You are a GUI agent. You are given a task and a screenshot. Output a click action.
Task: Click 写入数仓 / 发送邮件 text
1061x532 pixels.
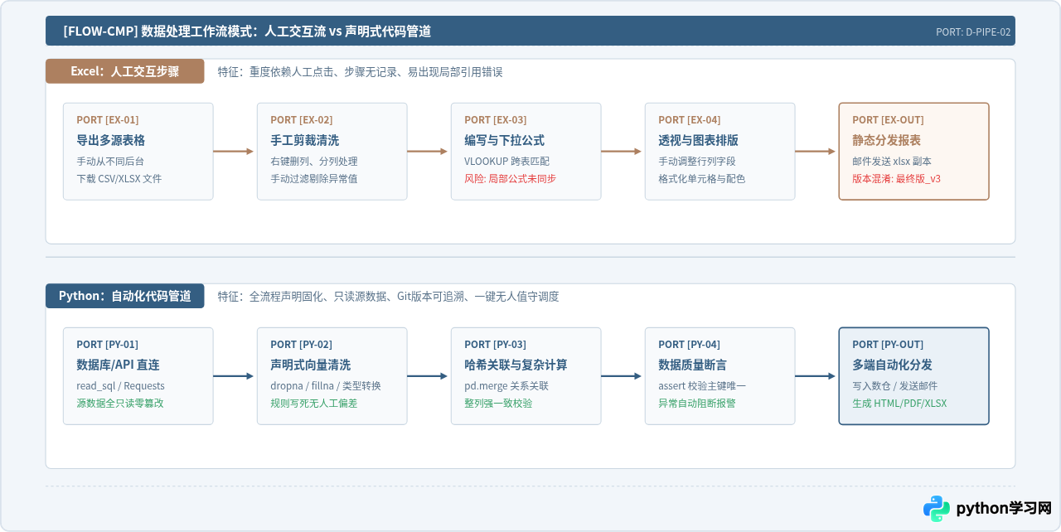pos(895,386)
